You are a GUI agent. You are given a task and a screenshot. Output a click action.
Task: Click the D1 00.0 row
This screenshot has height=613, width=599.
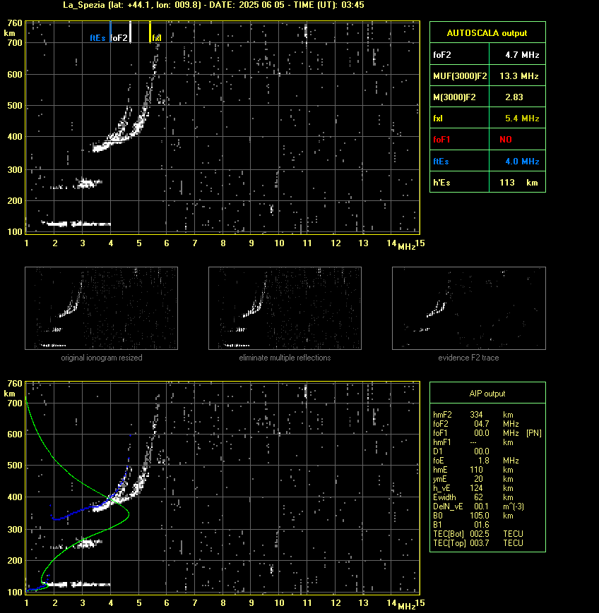pos(461,451)
